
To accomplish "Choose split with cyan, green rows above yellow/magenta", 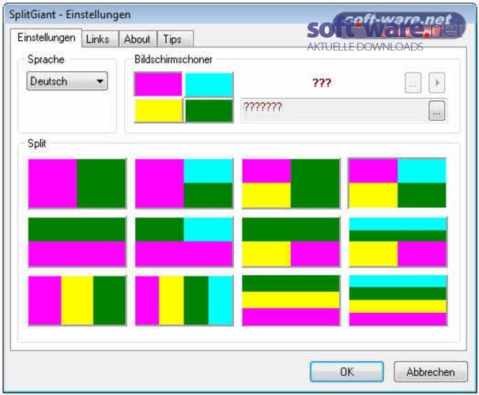I will coord(398,242).
